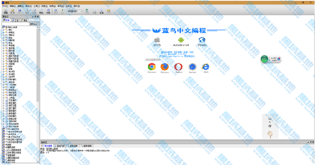Image resolution: width=315 pixels, height=165 pixels.
Task: Click the 中 character on input-method widget
Action: (x=270, y=119)
